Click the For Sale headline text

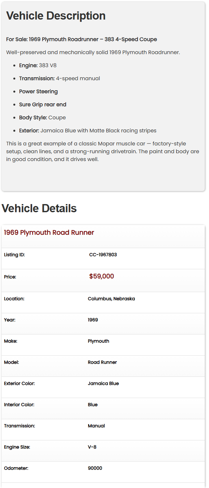82,39
